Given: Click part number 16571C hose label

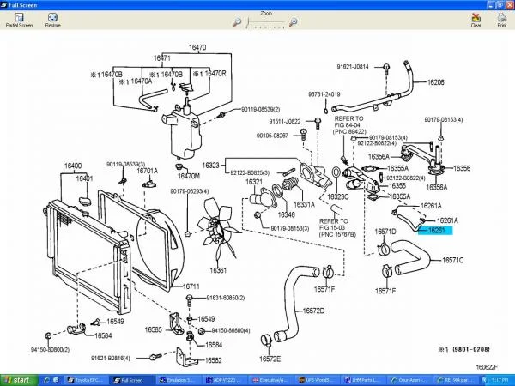Looking at the screenshot, I should 452,261.
